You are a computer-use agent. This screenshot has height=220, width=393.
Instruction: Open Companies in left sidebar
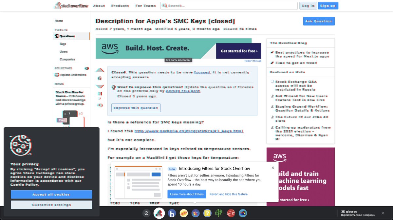click(x=67, y=59)
